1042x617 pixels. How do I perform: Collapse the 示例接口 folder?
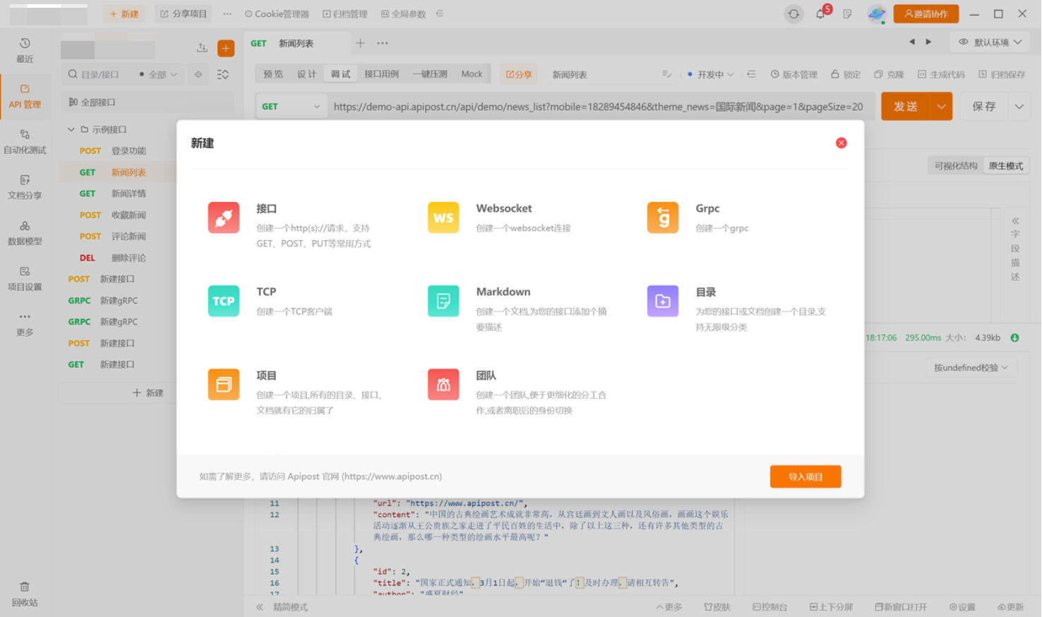[x=71, y=129]
